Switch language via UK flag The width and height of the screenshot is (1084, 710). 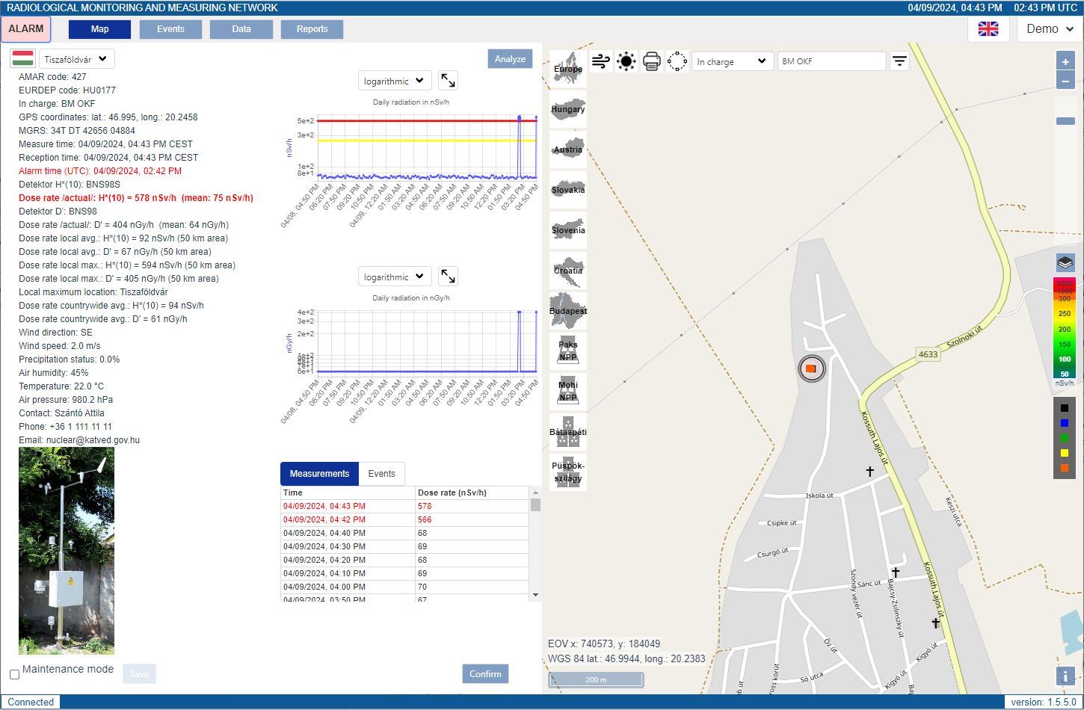988,29
